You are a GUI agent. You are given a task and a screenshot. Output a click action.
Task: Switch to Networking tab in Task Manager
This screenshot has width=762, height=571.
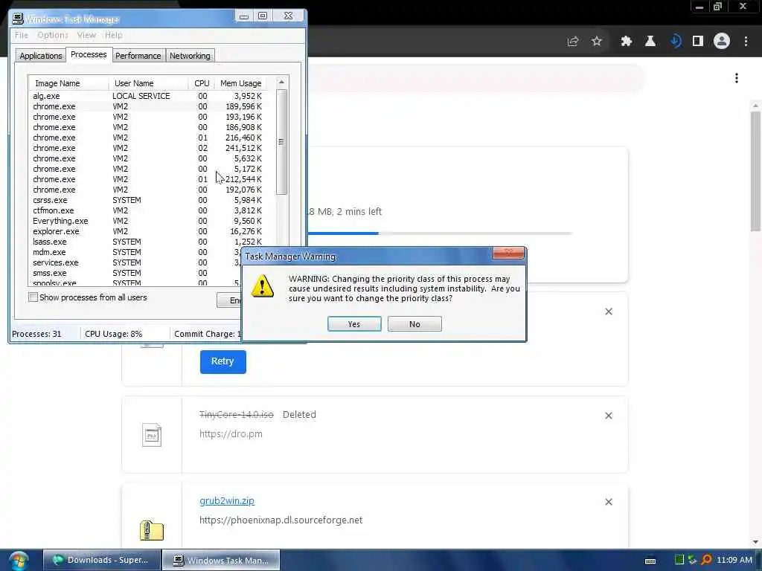(190, 55)
